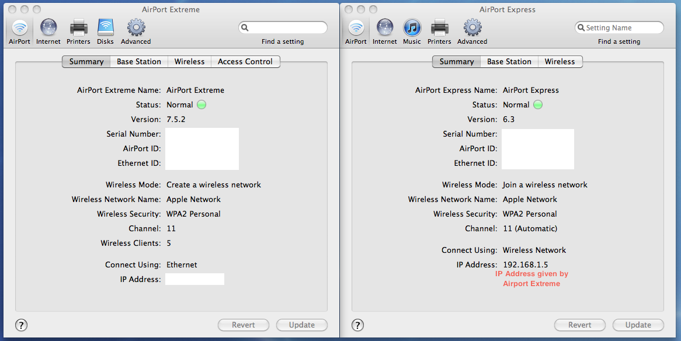Click Revert button in AirPort Extreme window
This screenshot has width=681, height=341.
(x=243, y=325)
